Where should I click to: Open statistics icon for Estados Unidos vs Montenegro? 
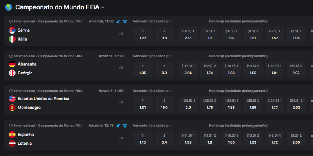coord(121,103)
